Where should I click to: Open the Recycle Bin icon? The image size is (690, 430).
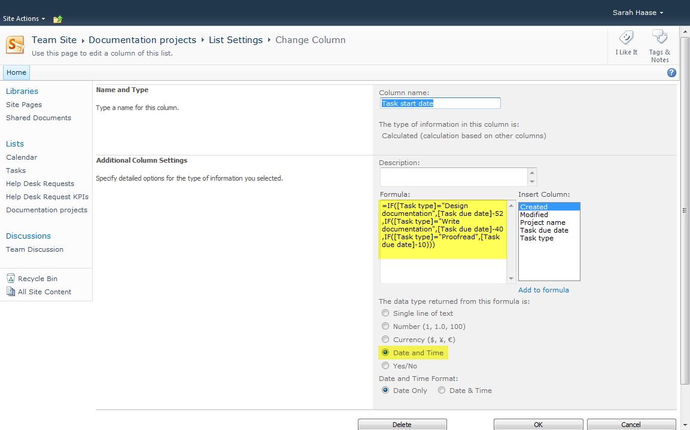point(11,279)
